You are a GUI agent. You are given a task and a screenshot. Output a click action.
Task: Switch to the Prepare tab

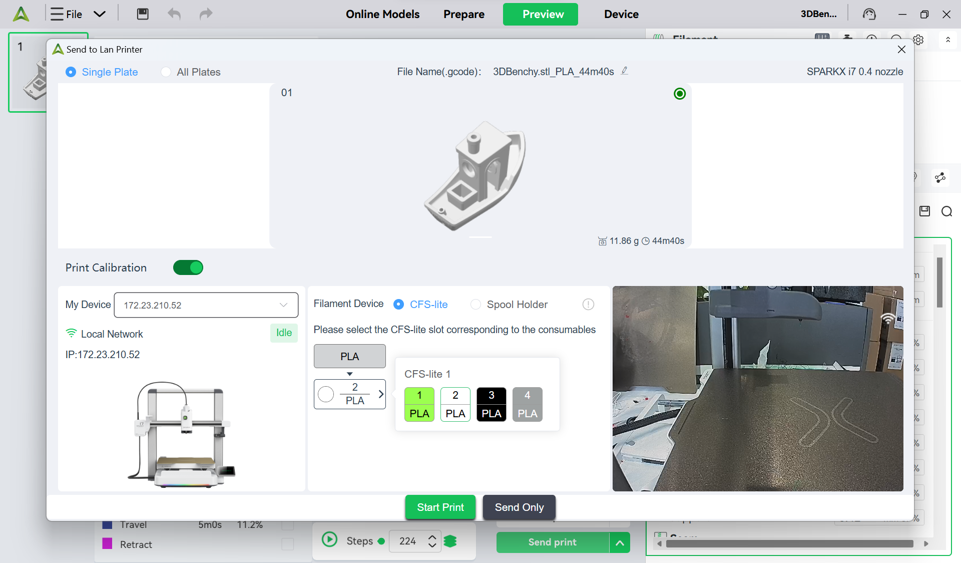pos(463,14)
